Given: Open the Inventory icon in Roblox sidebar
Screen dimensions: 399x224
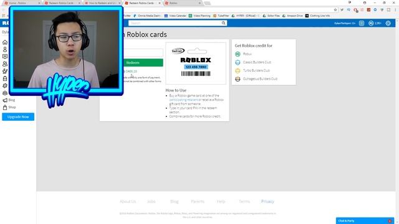Looking at the screenshot, I should [x=5, y=78].
